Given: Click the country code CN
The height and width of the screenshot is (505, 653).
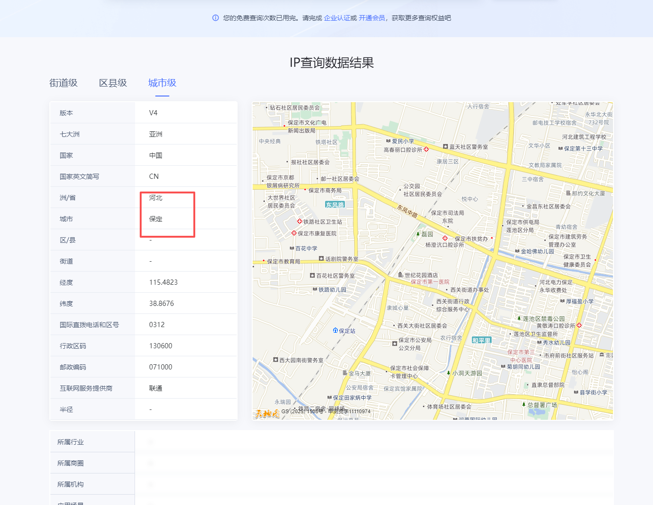Looking at the screenshot, I should 154,176.
